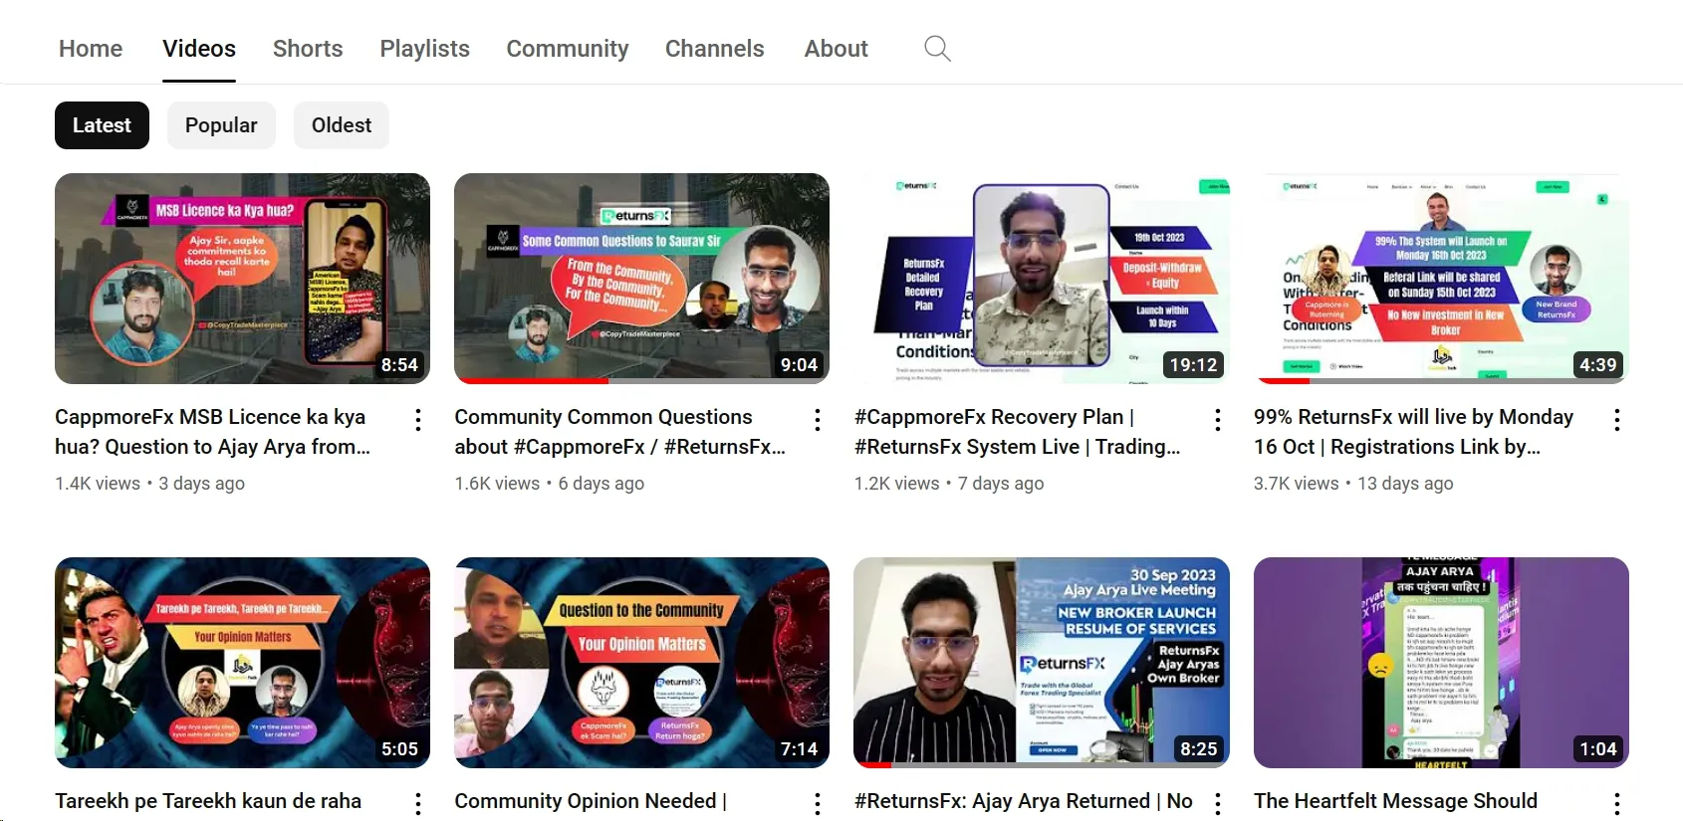Open title '99% ReturnsFx will live by Monday'
This screenshot has width=1683, height=821.
[1413, 432]
